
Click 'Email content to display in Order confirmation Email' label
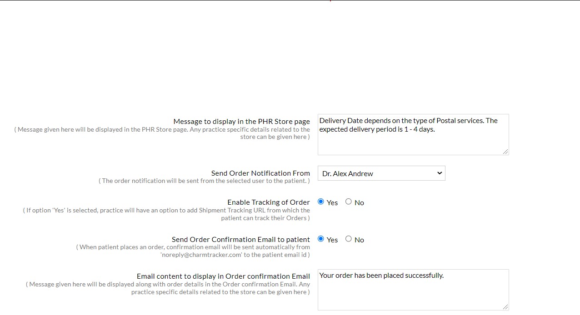223,276
